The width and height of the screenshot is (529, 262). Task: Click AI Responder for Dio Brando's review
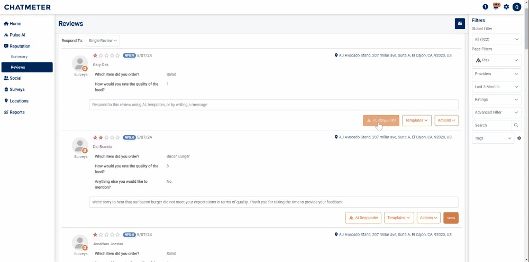[x=363, y=218]
